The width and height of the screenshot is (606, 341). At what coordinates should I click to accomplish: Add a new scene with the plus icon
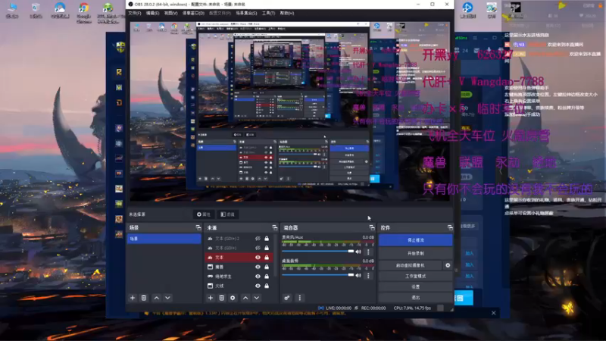133,298
